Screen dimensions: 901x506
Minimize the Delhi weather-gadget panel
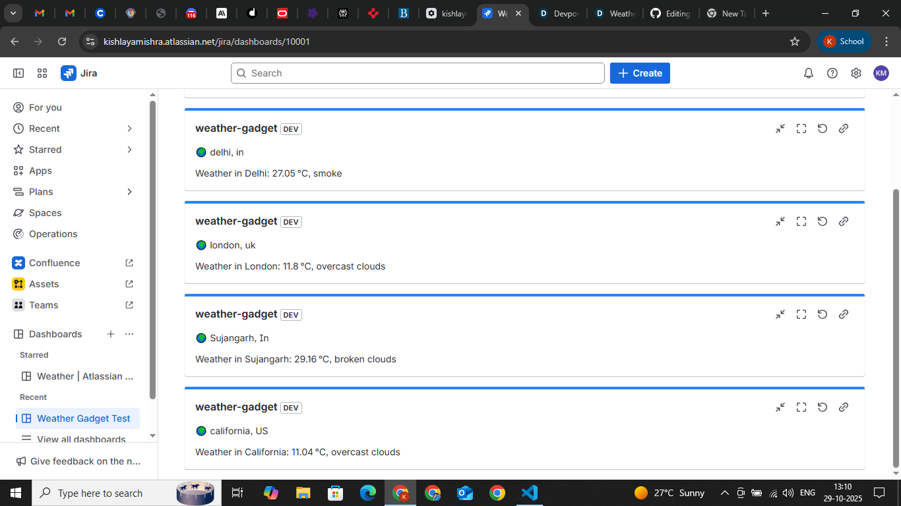[780, 128]
